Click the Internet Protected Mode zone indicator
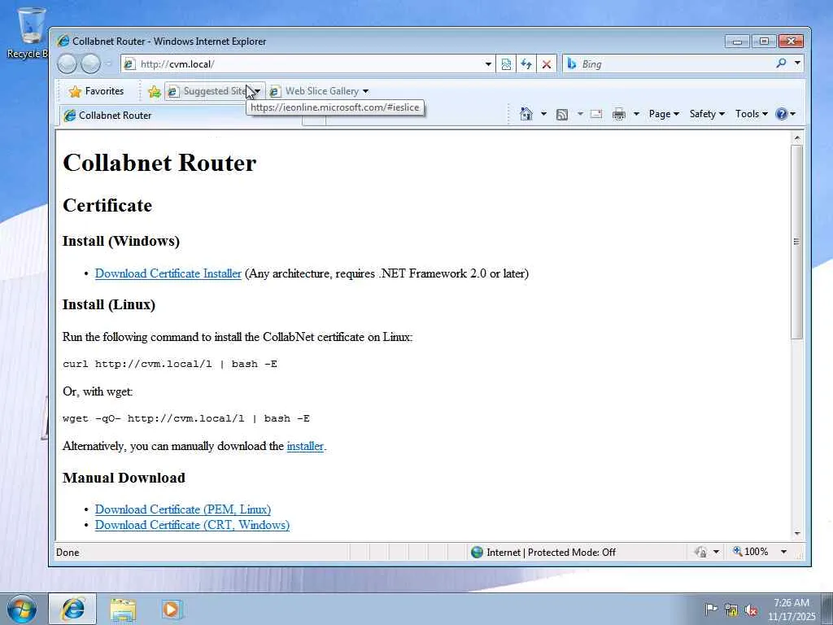 (x=543, y=553)
